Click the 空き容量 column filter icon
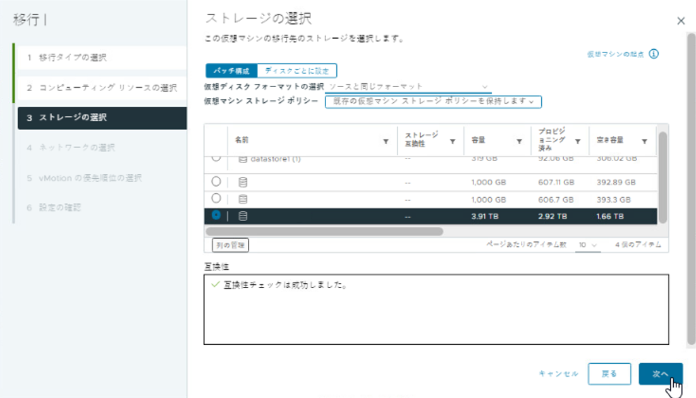696x398 pixels. point(644,142)
